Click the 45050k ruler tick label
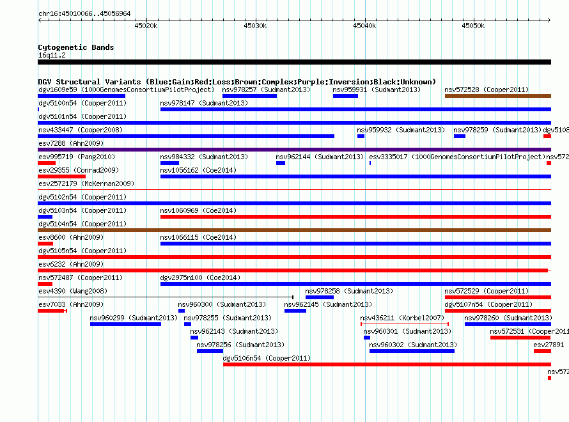The width and height of the screenshot is (569, 422). click(473, 26)
